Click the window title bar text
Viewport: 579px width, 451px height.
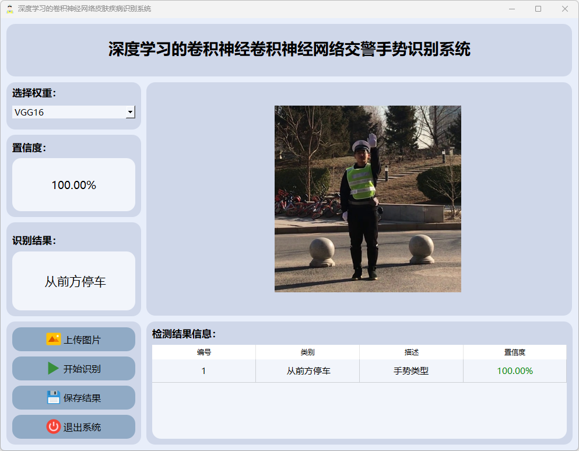coord(85,9)
